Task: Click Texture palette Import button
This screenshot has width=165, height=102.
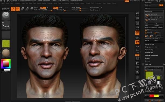Action: pos(149,68)
